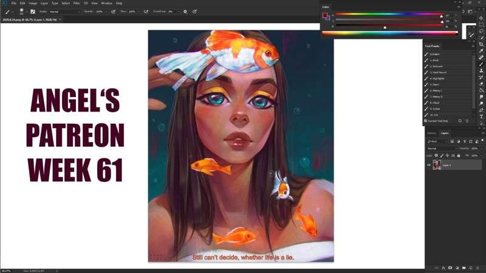
Task: Click the foreground color swatch
Action: click(x=324, y=15)
